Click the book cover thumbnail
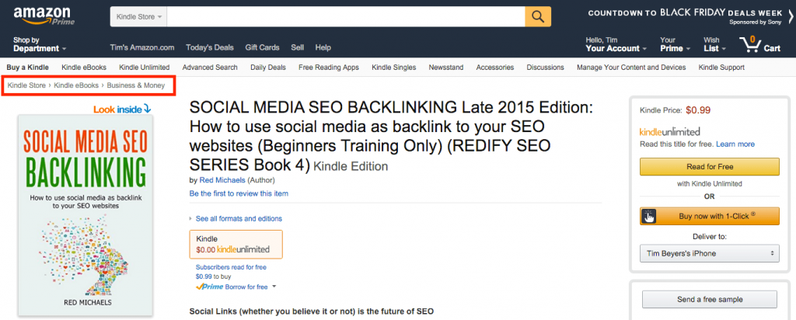Viewport: 796px width, 320px height. click(85, 215)
